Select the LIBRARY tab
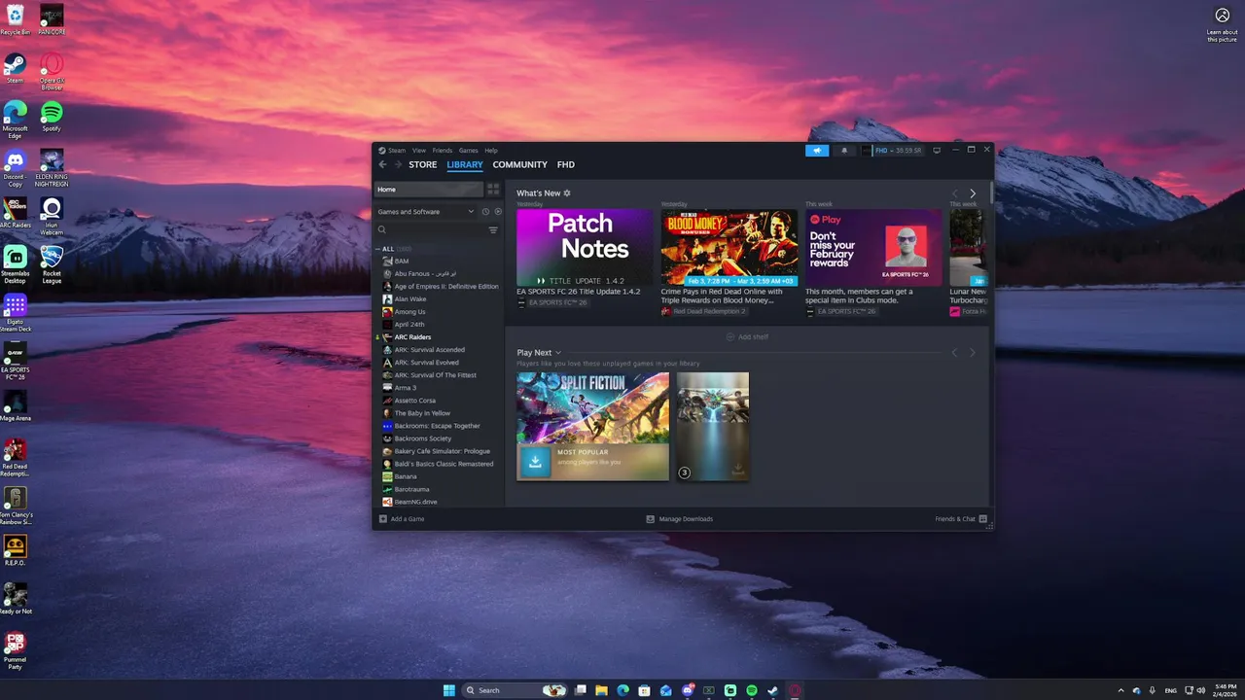 point(465,165)
